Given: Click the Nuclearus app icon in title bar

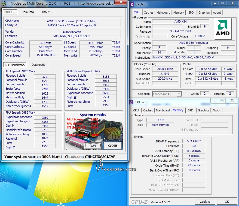Looking at the screenshot, I should tap(4, 3).
